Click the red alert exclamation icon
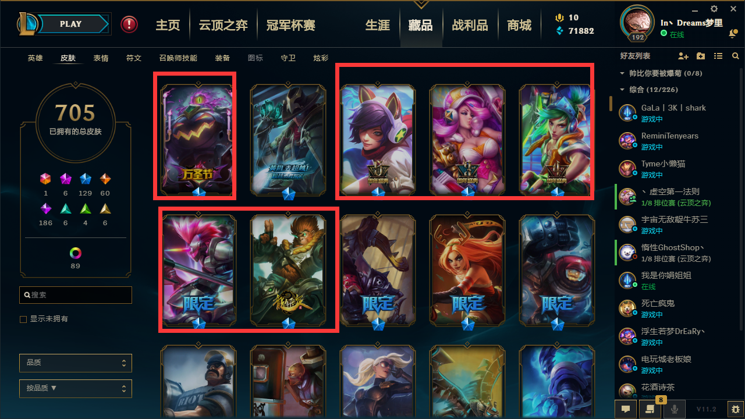The width and height of the screenshot is (745, 419). 129,24
